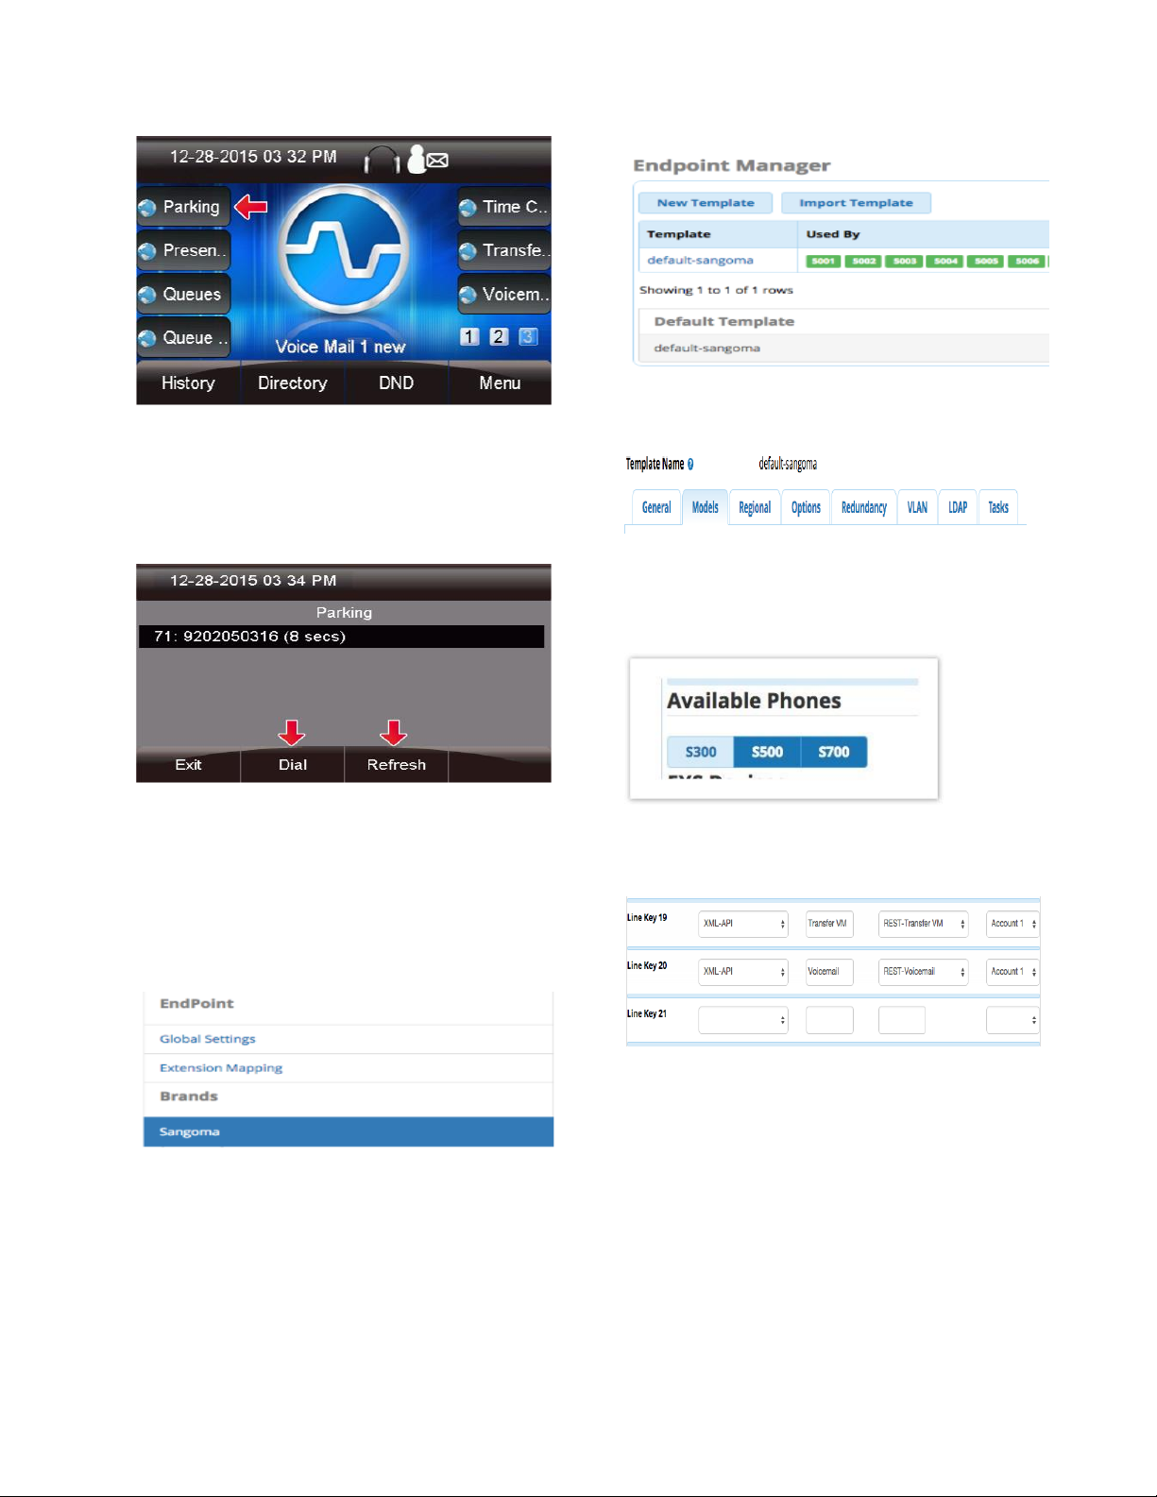Open Global Settings link
This screenshot has height=1497, width=1157.
click(208, 1039)
